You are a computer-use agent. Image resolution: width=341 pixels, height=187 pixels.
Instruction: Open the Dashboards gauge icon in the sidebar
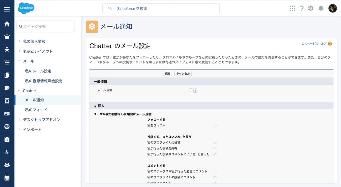(x=7, y=126)
